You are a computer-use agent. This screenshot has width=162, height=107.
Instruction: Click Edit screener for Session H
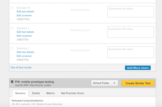tap(24, 15)
